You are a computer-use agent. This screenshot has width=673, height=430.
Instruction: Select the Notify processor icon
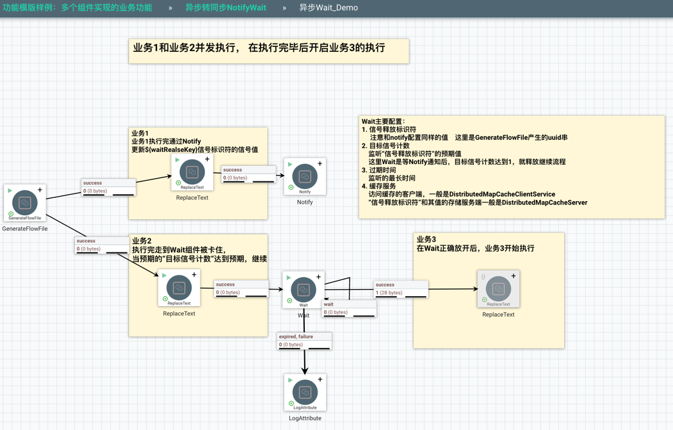click(305, 176)
